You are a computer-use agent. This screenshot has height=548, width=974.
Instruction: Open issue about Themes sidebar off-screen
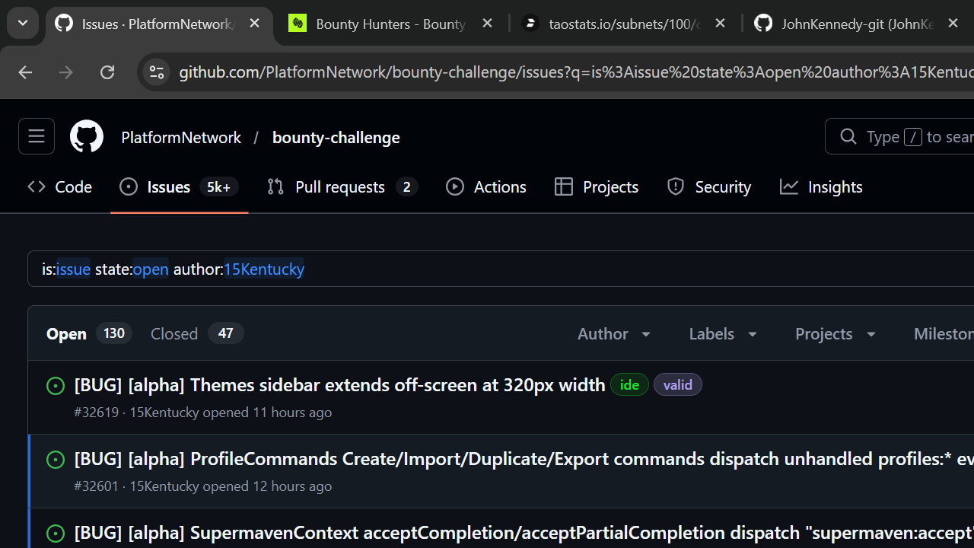point(340,384)
